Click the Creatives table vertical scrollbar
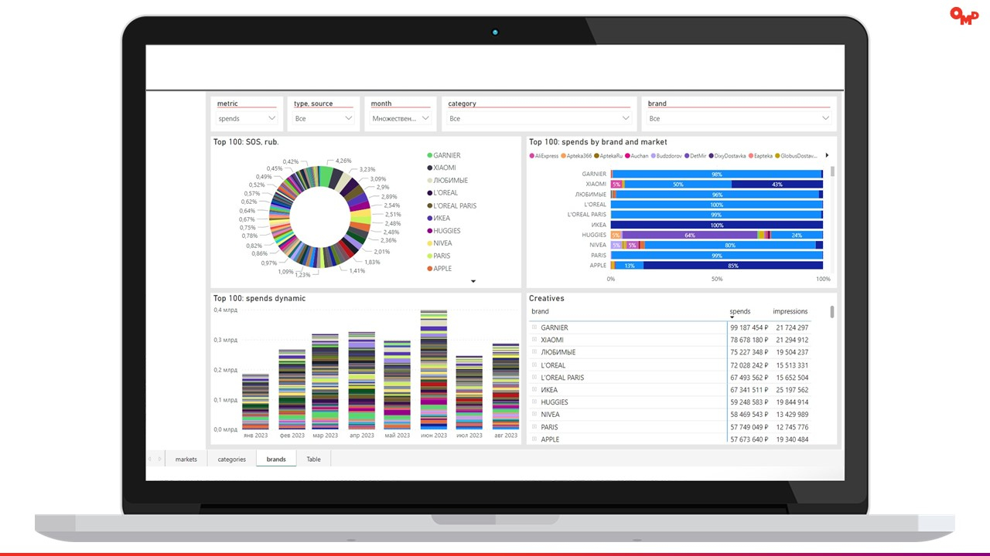The height and width of the screenshot is (556, 990). click(x=832, y=311)
